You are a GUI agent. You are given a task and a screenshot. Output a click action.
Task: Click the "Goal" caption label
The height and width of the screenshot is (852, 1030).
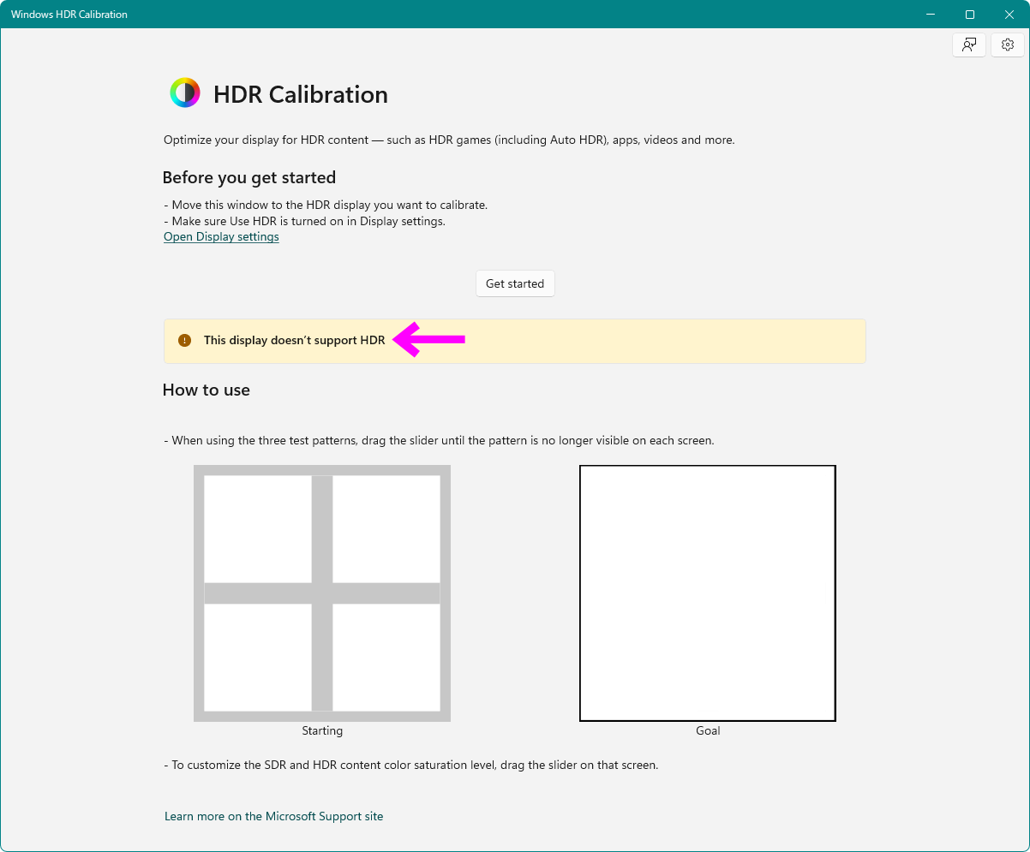pos(708,731)
